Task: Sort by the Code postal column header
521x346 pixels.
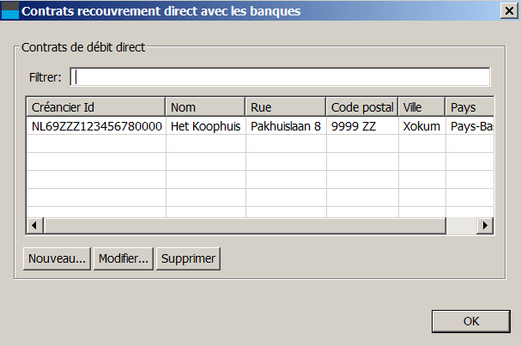Action: point(362,107)
